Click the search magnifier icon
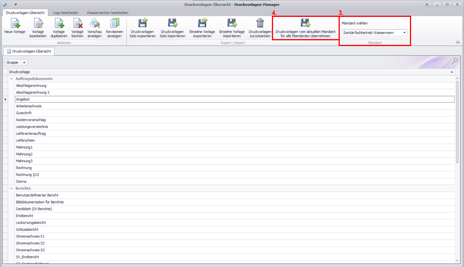Screen dimensions: 464x267 click(455, 61)
